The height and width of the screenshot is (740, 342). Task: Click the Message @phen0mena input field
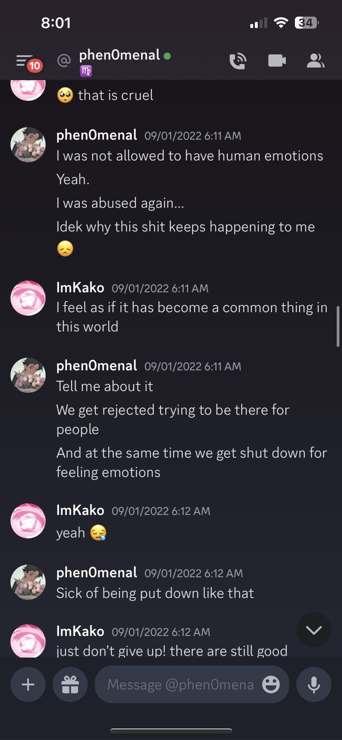tap(180, 685)
